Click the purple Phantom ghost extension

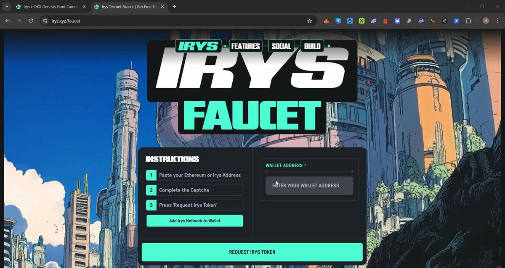(x=373, y=21)
